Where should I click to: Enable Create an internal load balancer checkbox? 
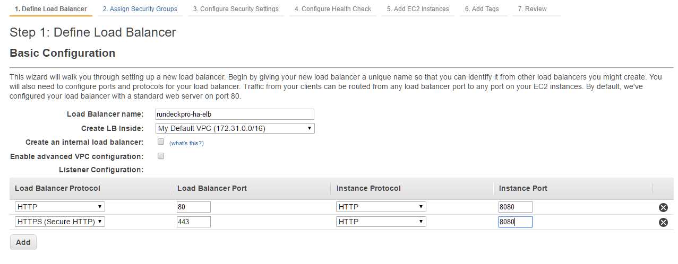[x=161, y=142]
